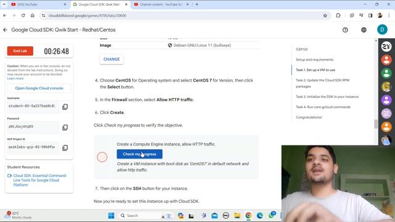Select the Google Cloud SDK Qwik Start tab
The image size is (395, 222).
(x=99, y=4)
